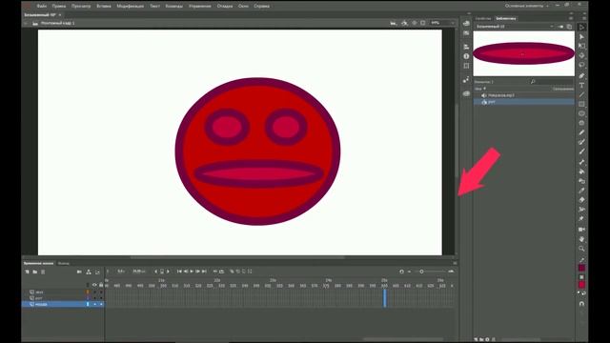Play the timeline animation
Viewport: 610px width, 343px height.
[x=192, y=272]
